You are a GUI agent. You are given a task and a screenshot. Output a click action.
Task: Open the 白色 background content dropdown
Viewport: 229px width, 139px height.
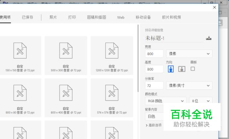coord(154,117)
